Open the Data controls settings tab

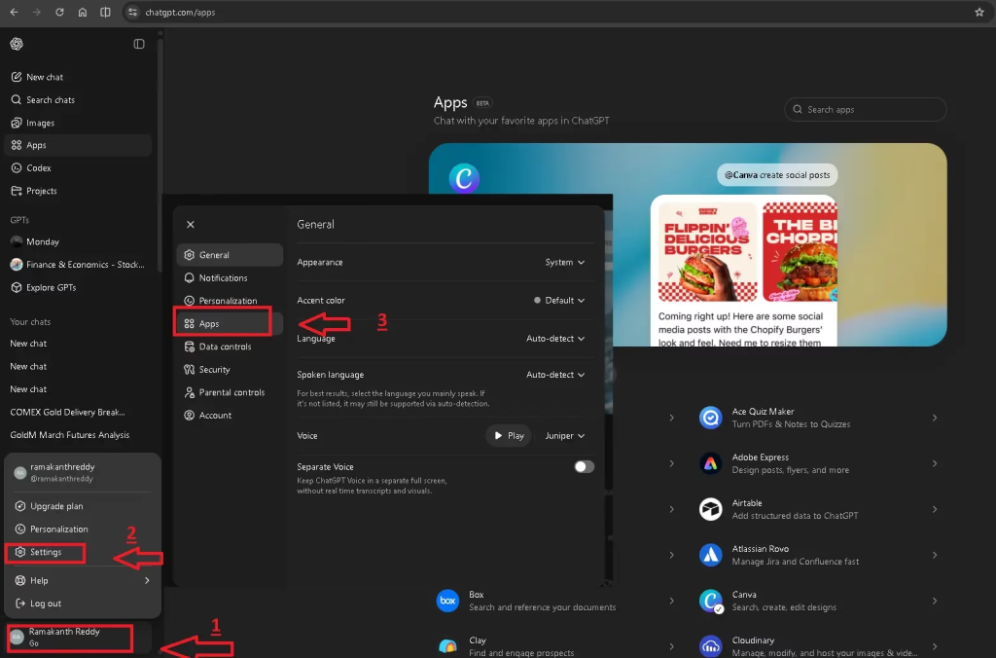click(225, 347)
